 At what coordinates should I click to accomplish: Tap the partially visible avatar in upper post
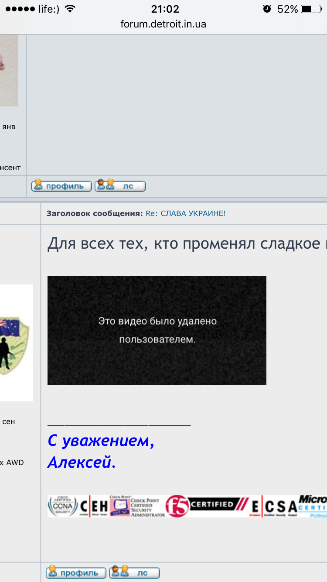click(9, 71)
